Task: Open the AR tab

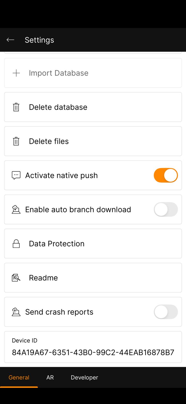Action: [50, 377]
